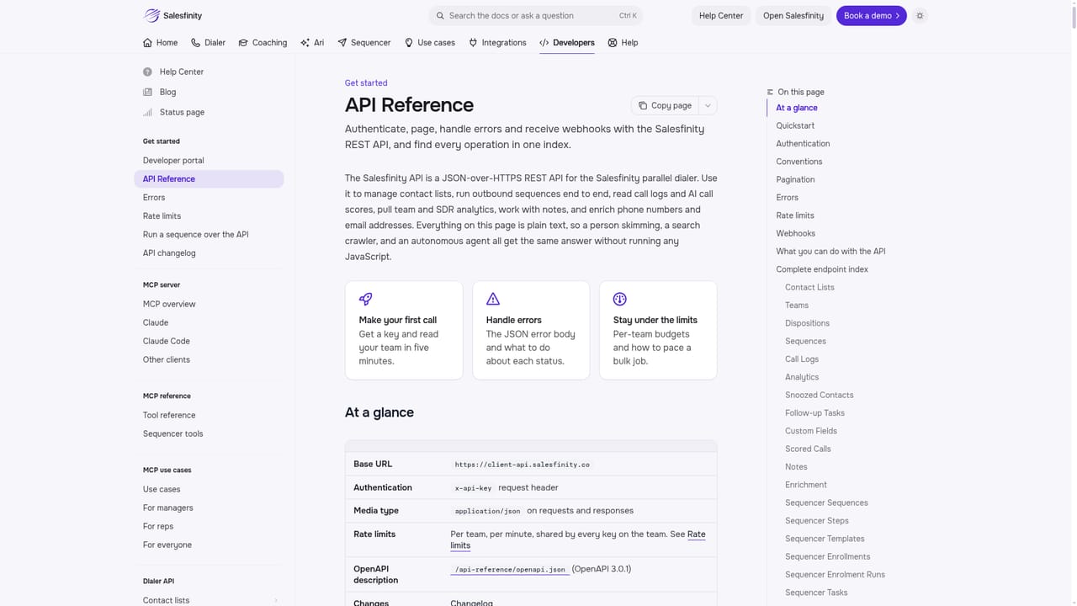Viewport: 1077px width, 606px height.
Task: Click the On this page list icon
Action: tap(770, 92)
